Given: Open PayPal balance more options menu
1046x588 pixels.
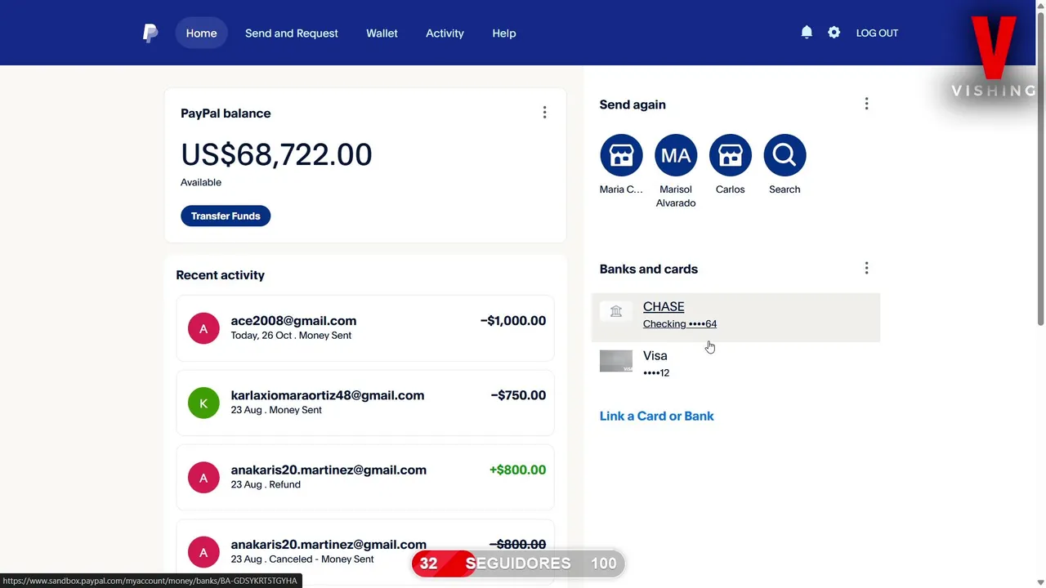Looking at the screenshot, I should pos(544,113).
